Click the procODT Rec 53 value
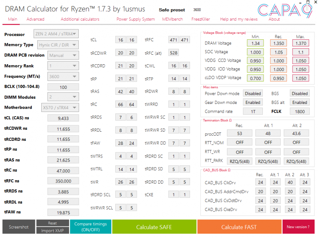The image size is (318, 238). 240,133
